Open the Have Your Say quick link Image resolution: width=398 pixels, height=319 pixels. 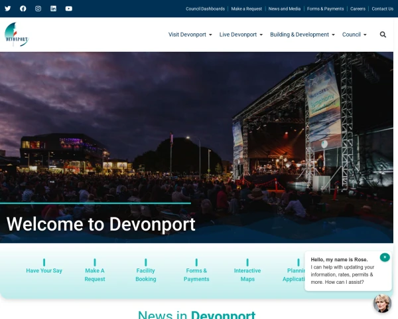(44, 270)
